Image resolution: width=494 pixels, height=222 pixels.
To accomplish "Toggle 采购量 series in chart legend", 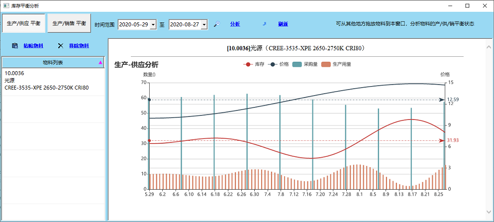I will (x=305, y=64).
